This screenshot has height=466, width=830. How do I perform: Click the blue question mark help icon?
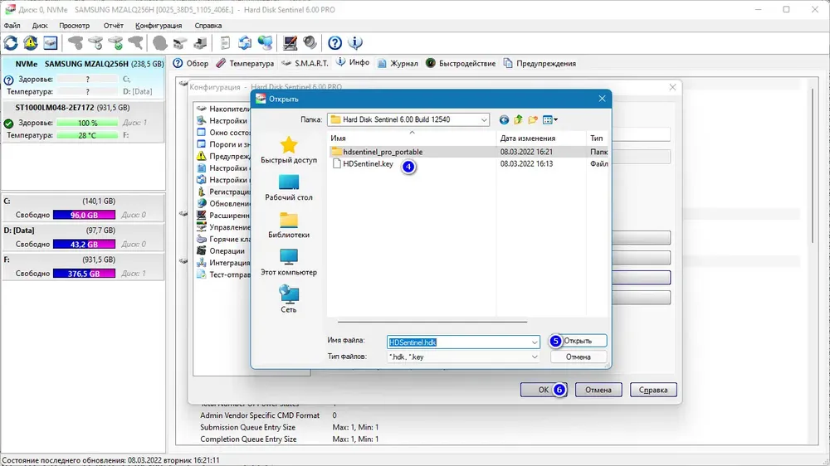click(334, 43)
